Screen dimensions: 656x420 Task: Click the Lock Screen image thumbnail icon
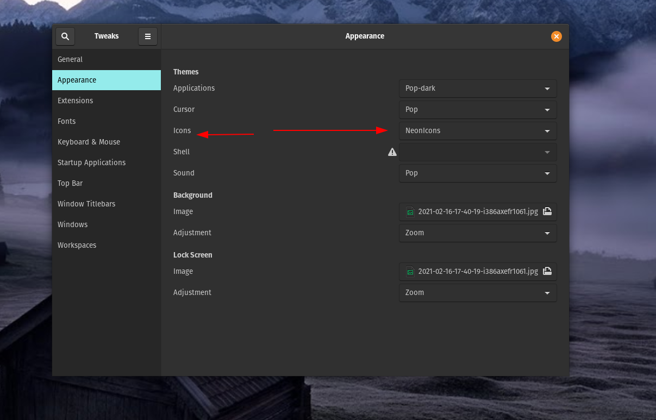[x=410, y=272]
